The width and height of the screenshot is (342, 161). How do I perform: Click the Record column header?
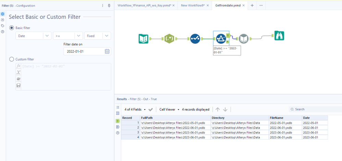[x=131, y=118]
